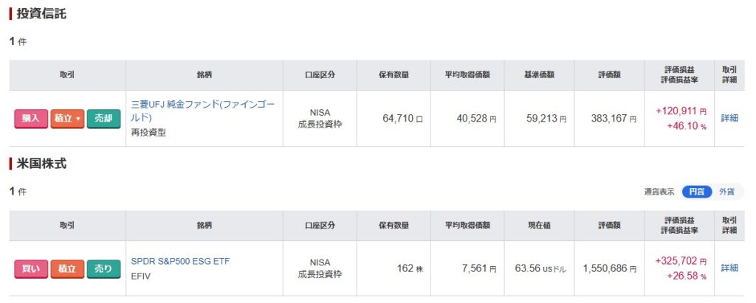
Task: Click the 保有数量 column header in 米国株式 table
Action: tap(394, 226)
